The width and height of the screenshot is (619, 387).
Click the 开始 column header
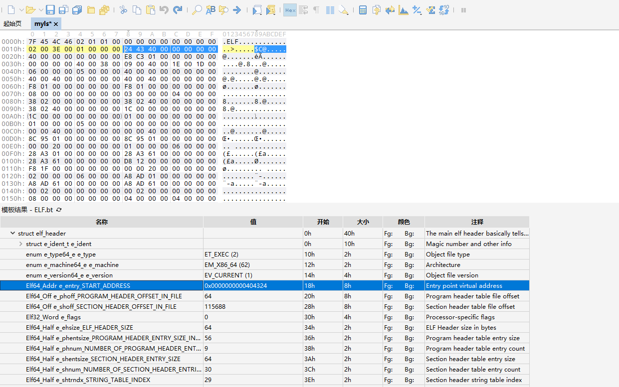(x=323, y=222)
